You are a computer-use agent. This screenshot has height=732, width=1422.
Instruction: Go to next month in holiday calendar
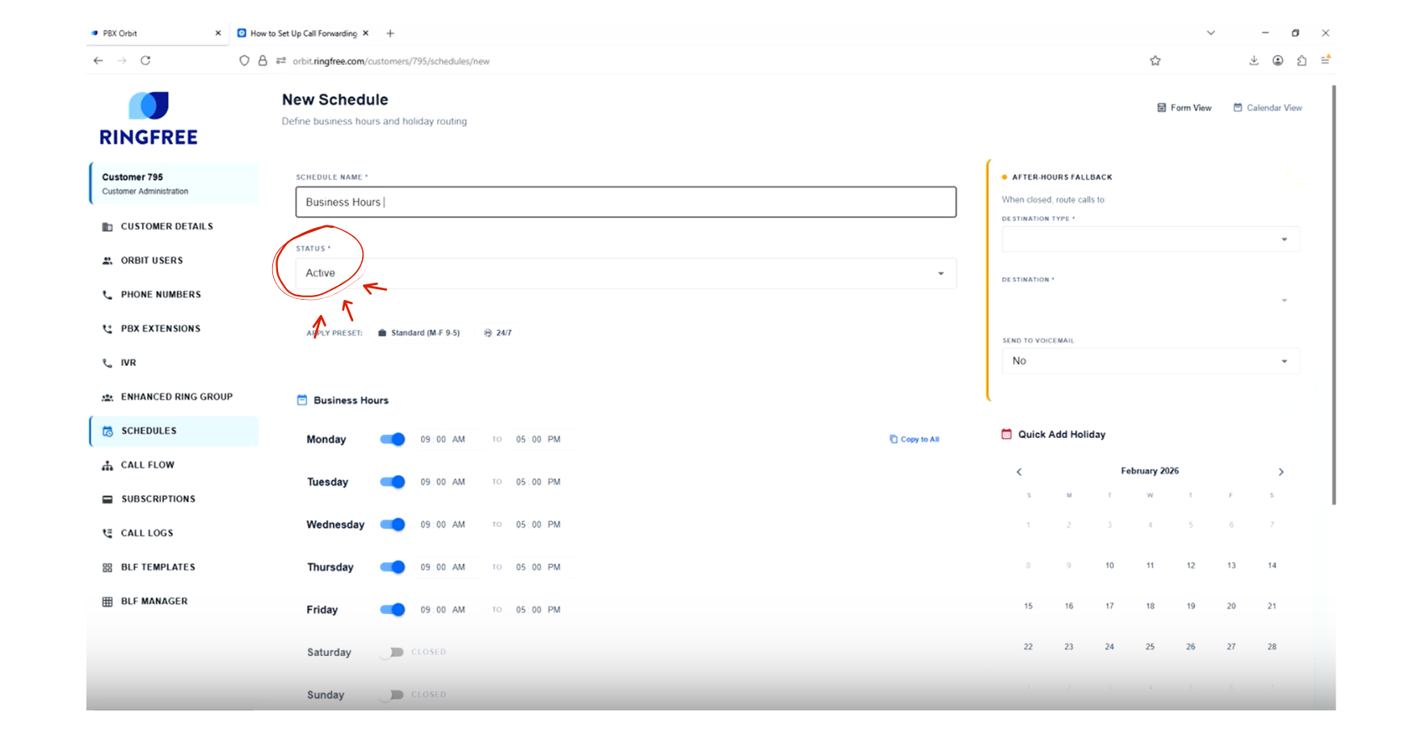[1281, 472]
